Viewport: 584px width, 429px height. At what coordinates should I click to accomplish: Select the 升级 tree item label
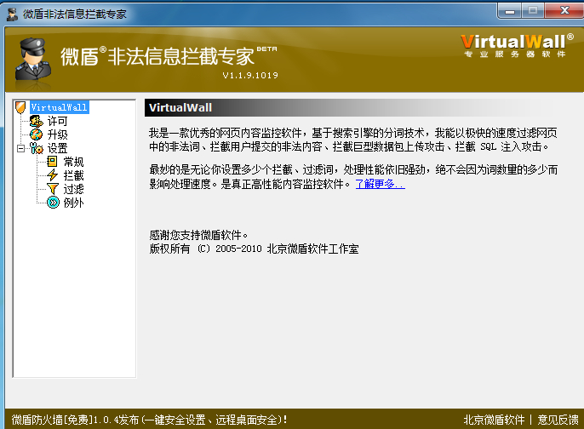57,134
